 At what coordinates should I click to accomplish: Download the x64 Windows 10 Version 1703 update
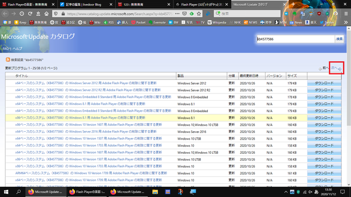point(324,146)
